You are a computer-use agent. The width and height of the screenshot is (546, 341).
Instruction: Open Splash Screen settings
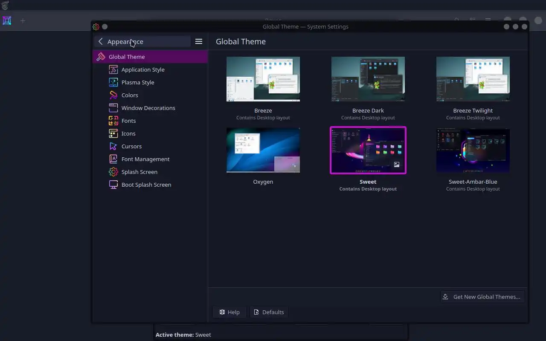[150, 172]
